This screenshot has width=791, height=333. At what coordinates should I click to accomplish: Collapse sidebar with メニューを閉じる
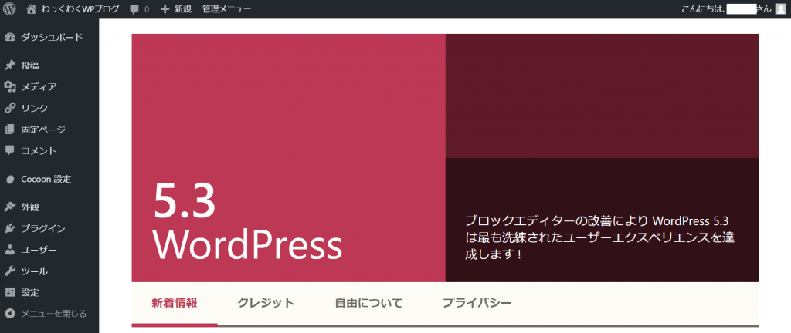point(53,314)
